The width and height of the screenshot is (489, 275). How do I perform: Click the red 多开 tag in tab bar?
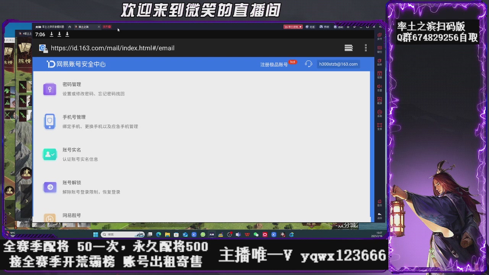[107, 27]
